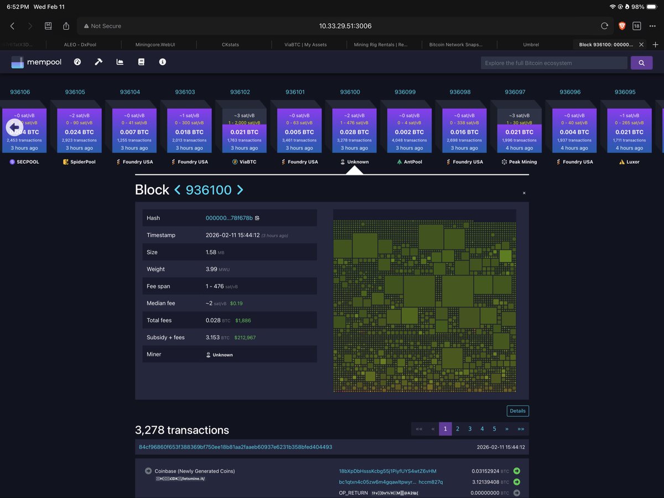Open the Brave shields lion icon

tap(621, 26)
